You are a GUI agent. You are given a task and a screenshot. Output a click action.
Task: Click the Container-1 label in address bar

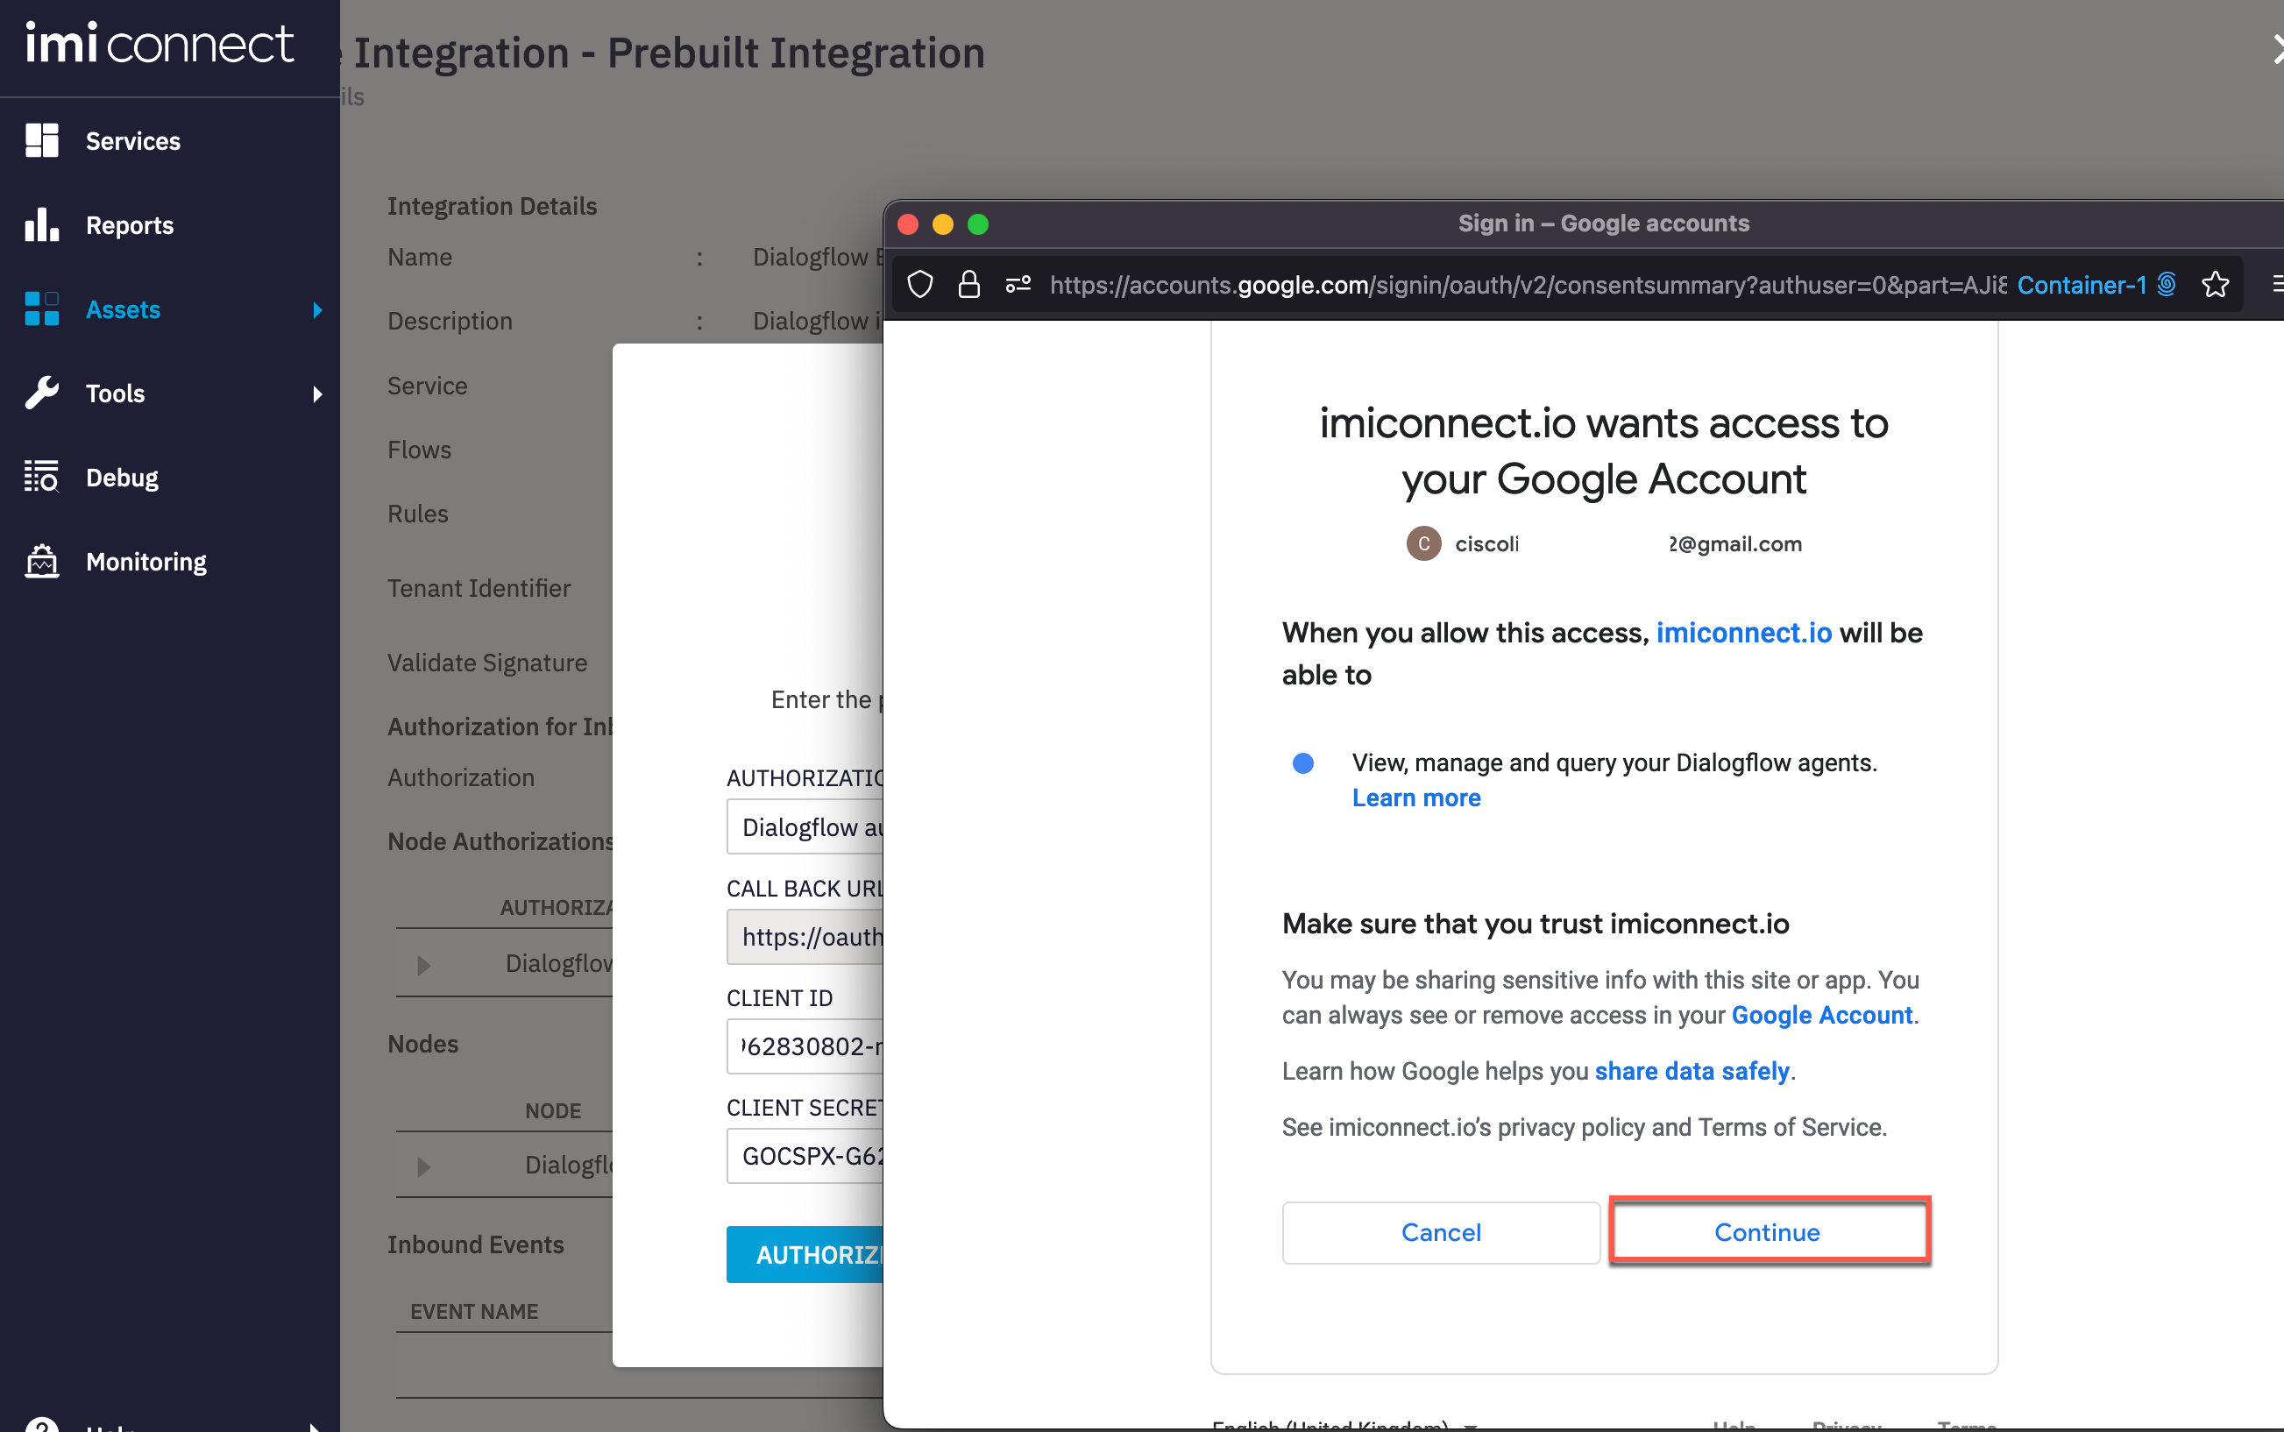pyautogui.click(x=2082, y=284)
